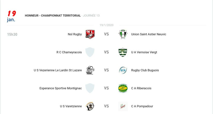Click the Esperance Sportive Montignac placeholder shield
The height and width of the screenshot is (114, 213).
pyautogui.click(x=90, y=88)
